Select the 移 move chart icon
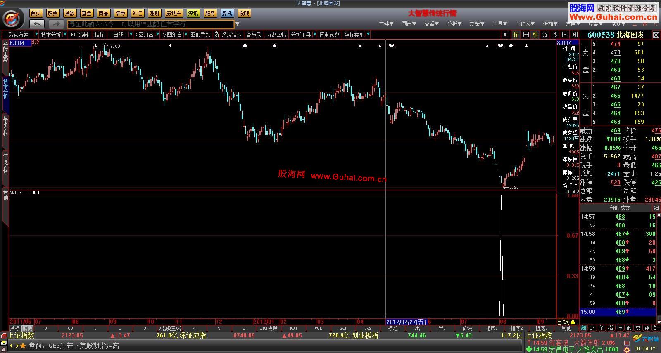Viewport: 661px width, 353px height. pos(555,35)
